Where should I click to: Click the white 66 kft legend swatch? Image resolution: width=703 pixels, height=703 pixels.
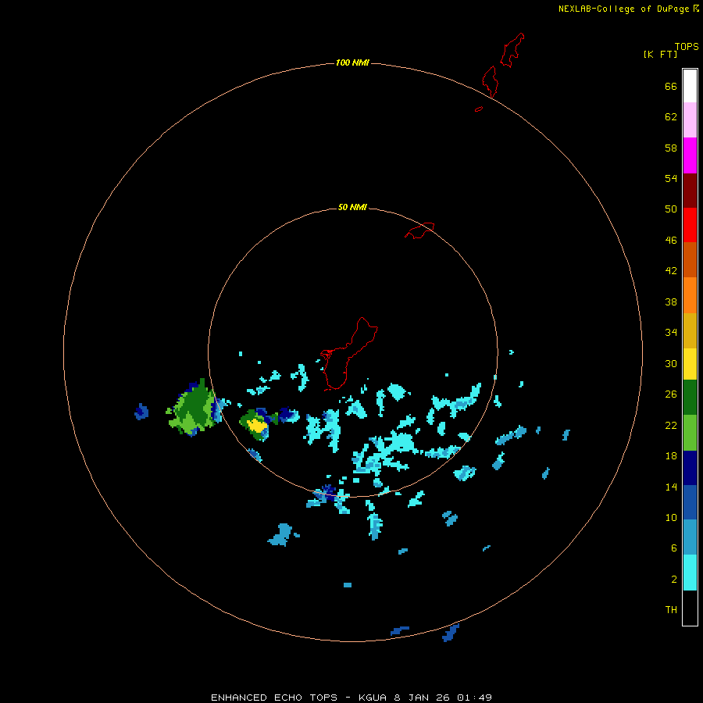690,86
